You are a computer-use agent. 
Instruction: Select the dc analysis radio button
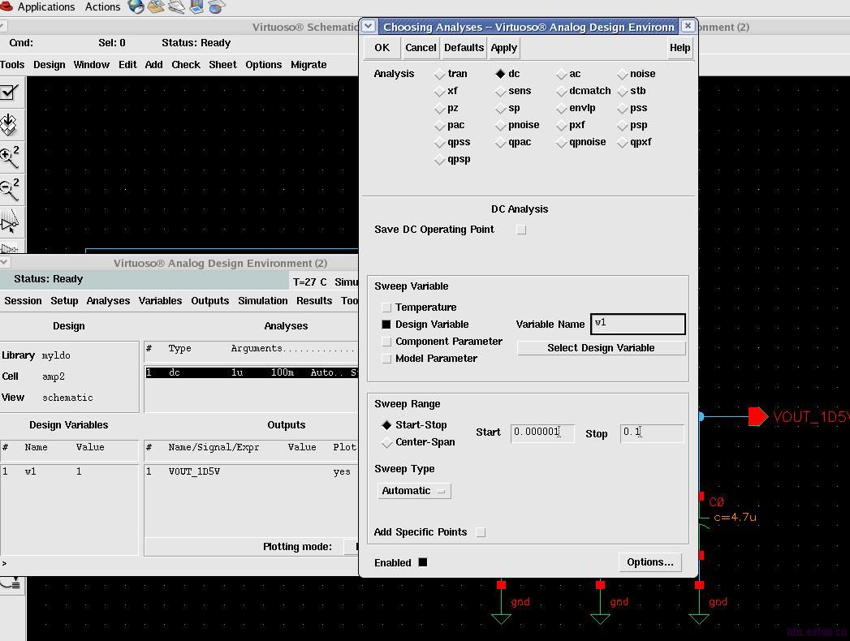click(x=500, y=74)
